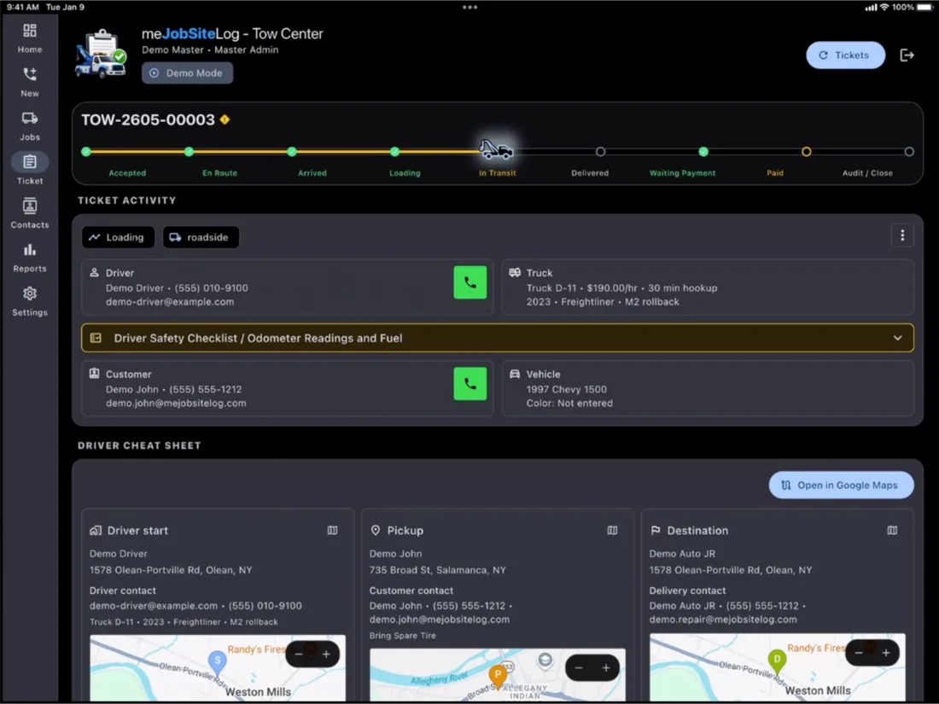
Task: Click customer email demo.john@mejobsitelog.com in Customer card
Action: 176,404
